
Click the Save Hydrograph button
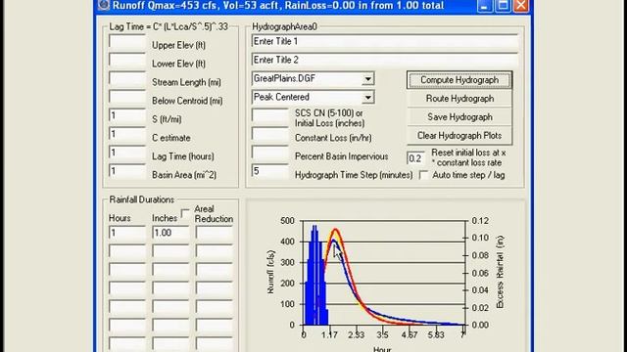point(459,117)
